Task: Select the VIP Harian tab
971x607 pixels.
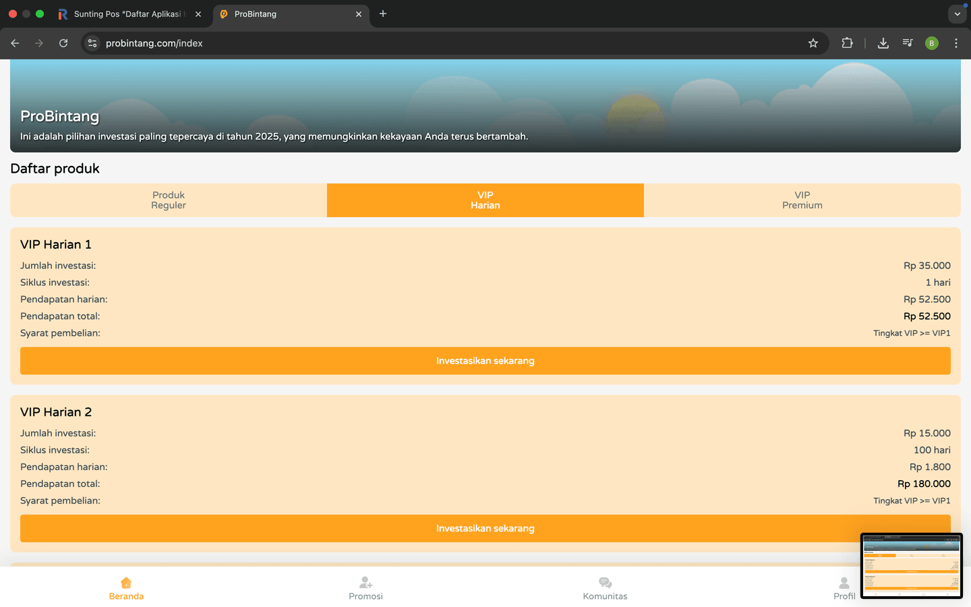Action: coord(486,200)
